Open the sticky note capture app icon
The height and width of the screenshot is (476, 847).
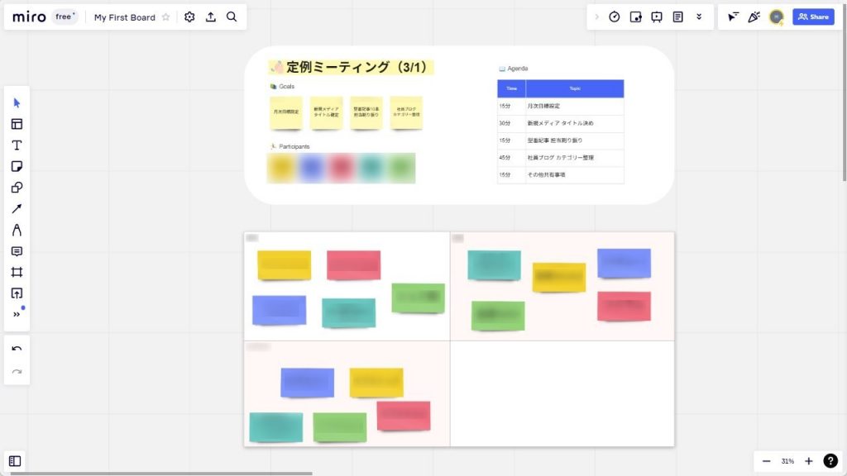pos(636,17)
